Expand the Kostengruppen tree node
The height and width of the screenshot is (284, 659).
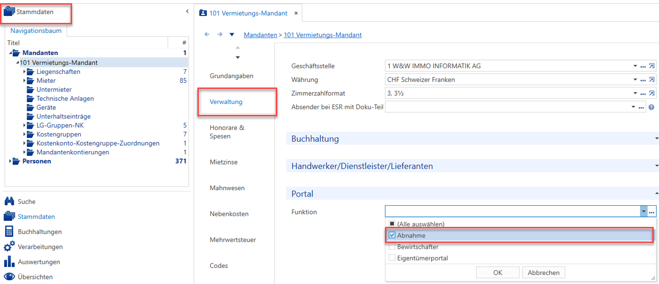click(x=24, y=134)
